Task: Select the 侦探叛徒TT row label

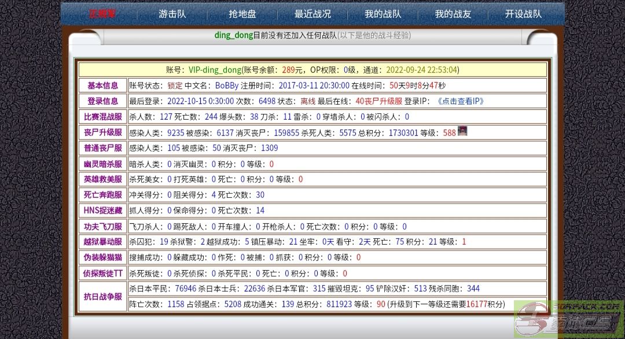Action: [x=103, y=273]
